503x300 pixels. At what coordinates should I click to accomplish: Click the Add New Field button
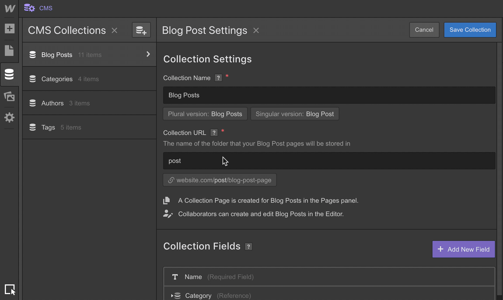463,249
